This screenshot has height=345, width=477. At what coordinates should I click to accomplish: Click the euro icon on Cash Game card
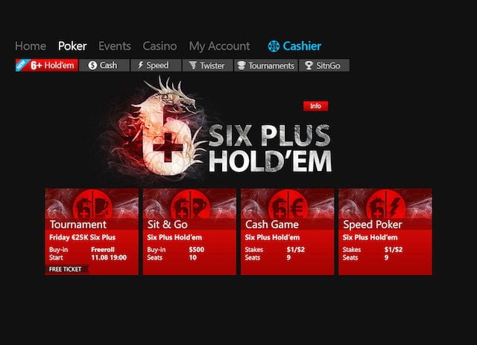(x=297, y=207)
